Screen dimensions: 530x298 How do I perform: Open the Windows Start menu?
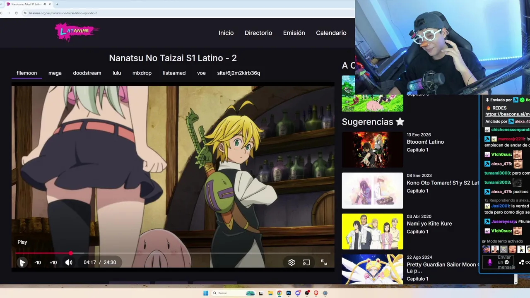coord(206,293)
